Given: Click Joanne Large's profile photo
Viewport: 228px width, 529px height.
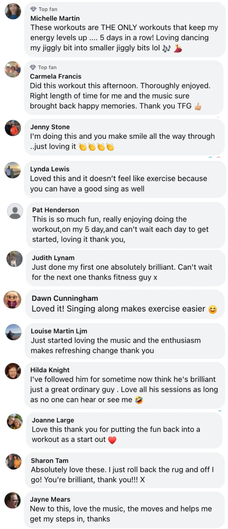Looking at the screenshot, I should click(15, 421).
